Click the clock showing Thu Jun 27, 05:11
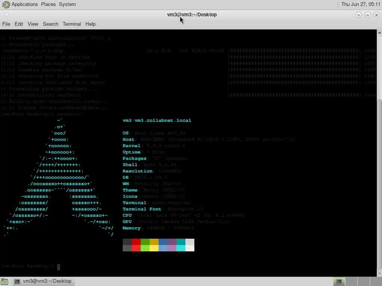The height and width of the screenshot is (286, 382). pyautogui.click(x=361, y=4)
